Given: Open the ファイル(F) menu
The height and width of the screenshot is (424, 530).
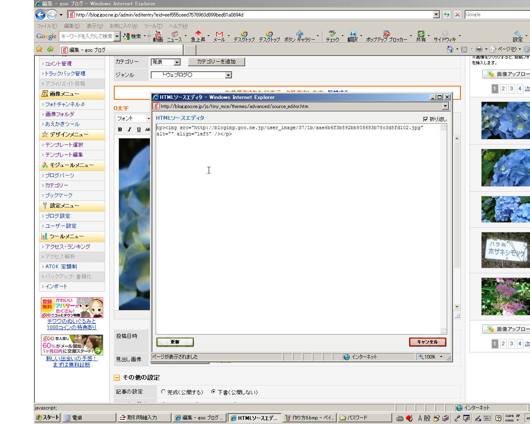Looking at the screenshot, I should click(47, 26).
